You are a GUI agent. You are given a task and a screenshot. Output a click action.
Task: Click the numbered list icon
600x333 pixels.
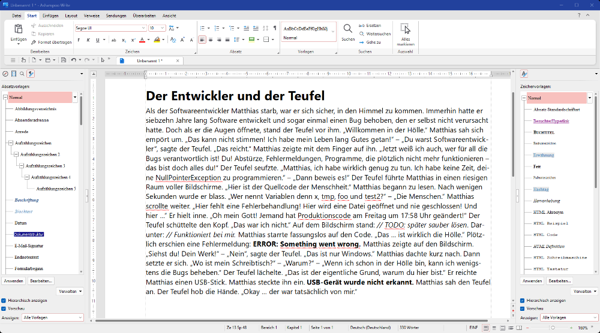point(217,28)
